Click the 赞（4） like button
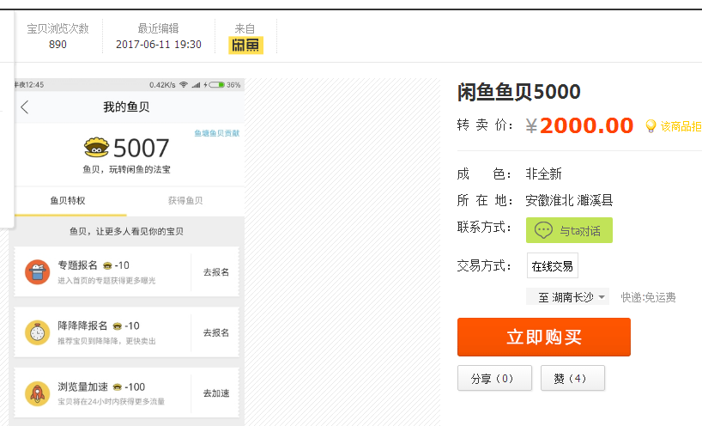Viewport: 702px width, 426px height. coord(572,378)
